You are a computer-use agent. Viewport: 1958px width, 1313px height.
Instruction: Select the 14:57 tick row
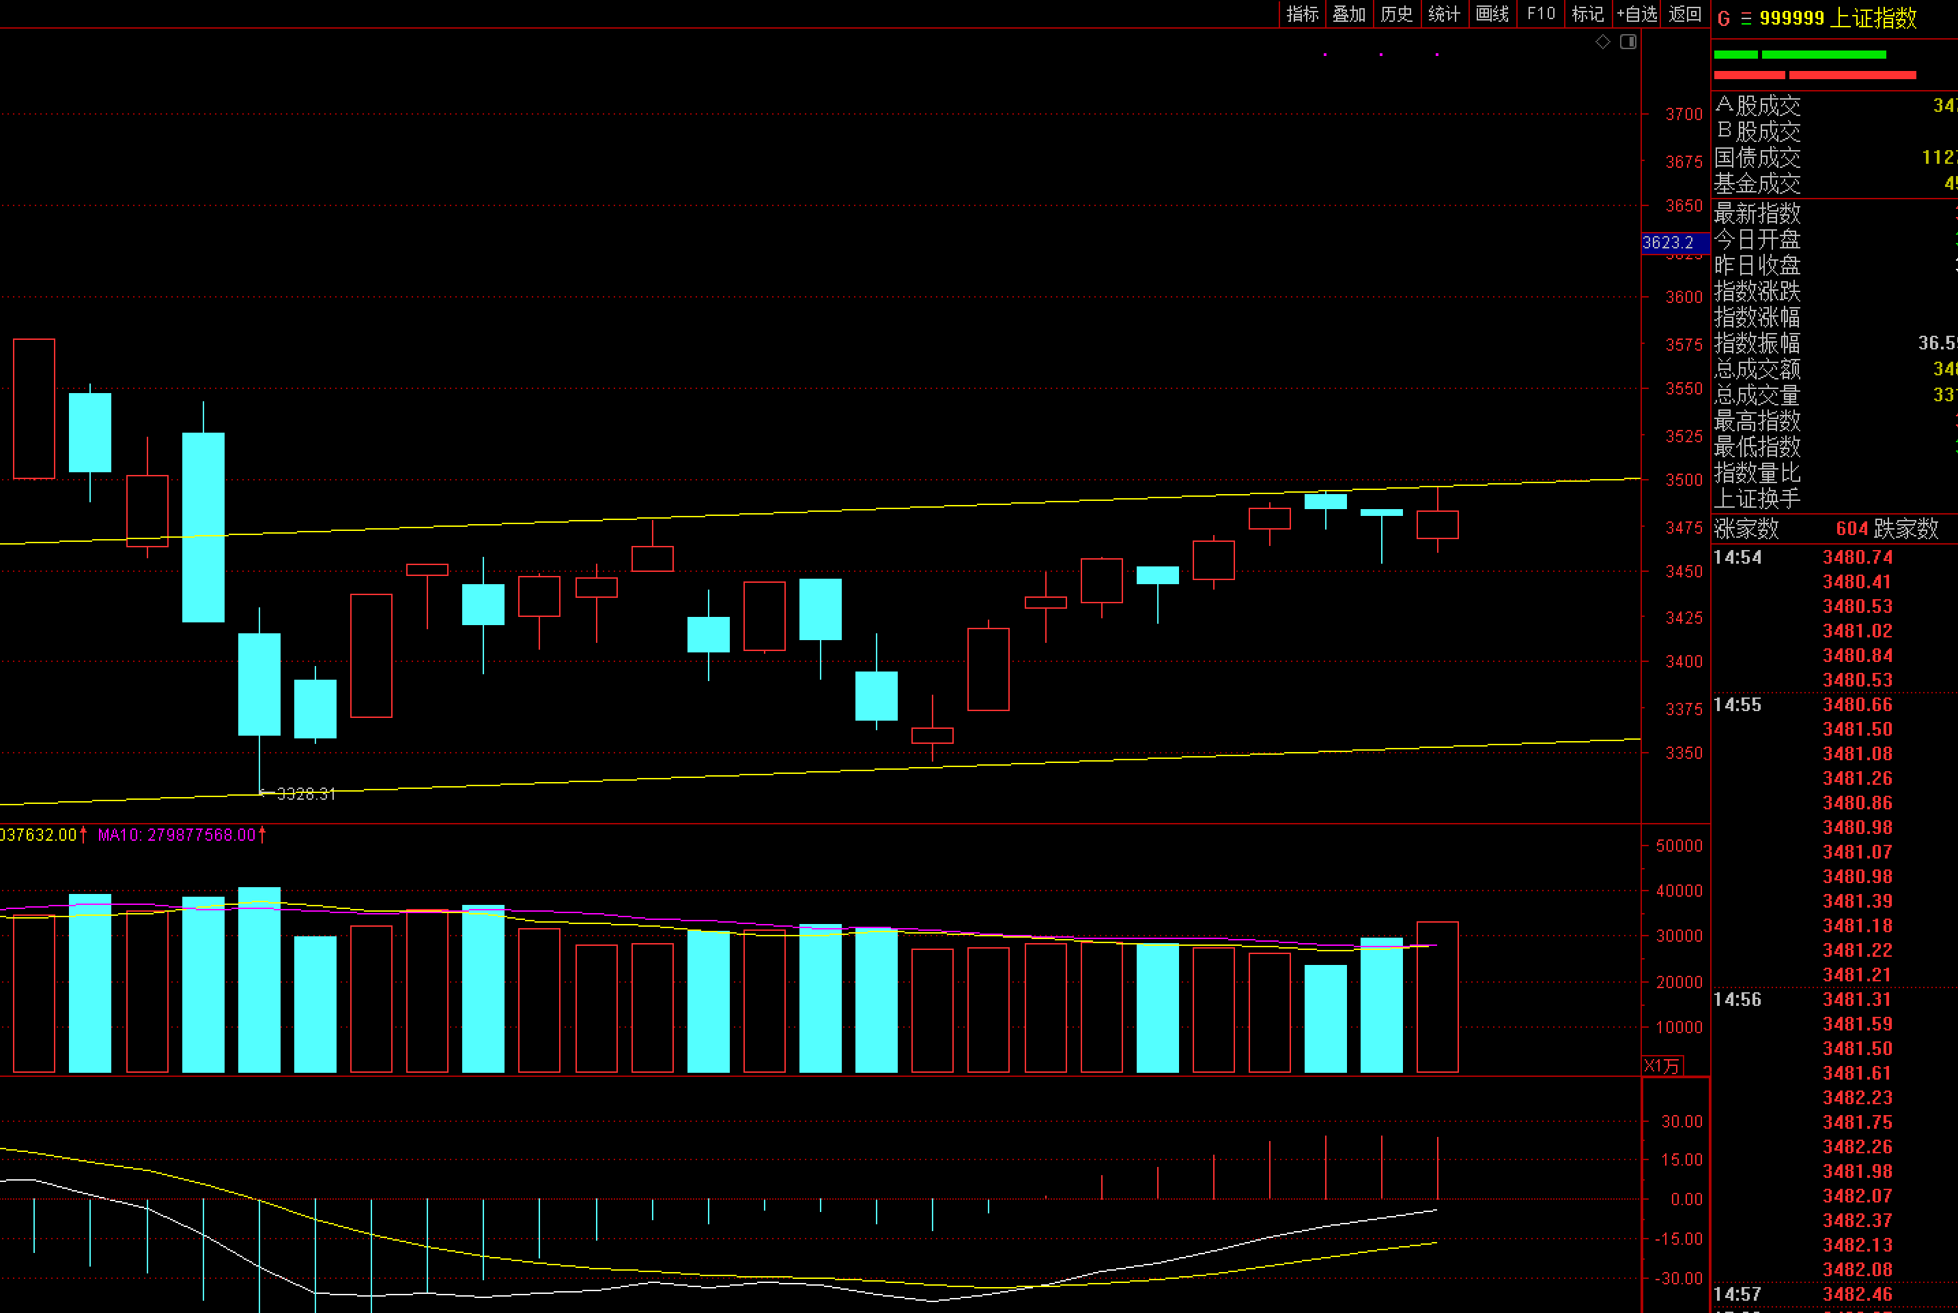point(1834,1295)
